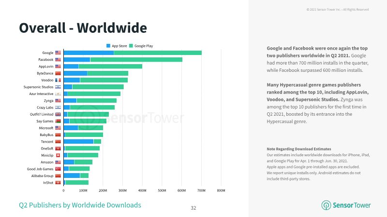Click BabyBus's green Google Play bar
387x217 pixels.
coord(84,135)
